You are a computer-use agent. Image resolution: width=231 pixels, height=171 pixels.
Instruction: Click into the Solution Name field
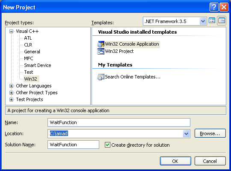coord(74,145)
